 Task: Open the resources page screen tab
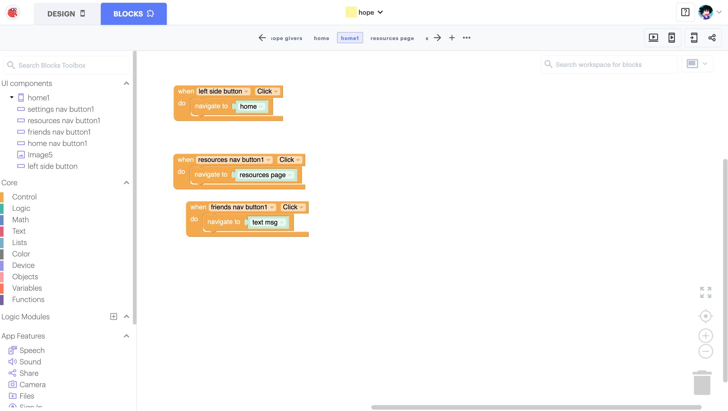[392, 38]
